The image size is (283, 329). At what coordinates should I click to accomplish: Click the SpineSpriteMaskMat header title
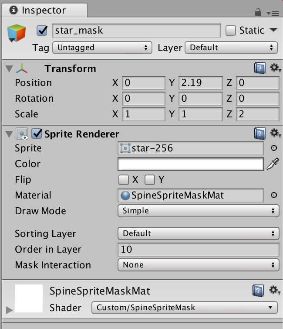[100, 291]
